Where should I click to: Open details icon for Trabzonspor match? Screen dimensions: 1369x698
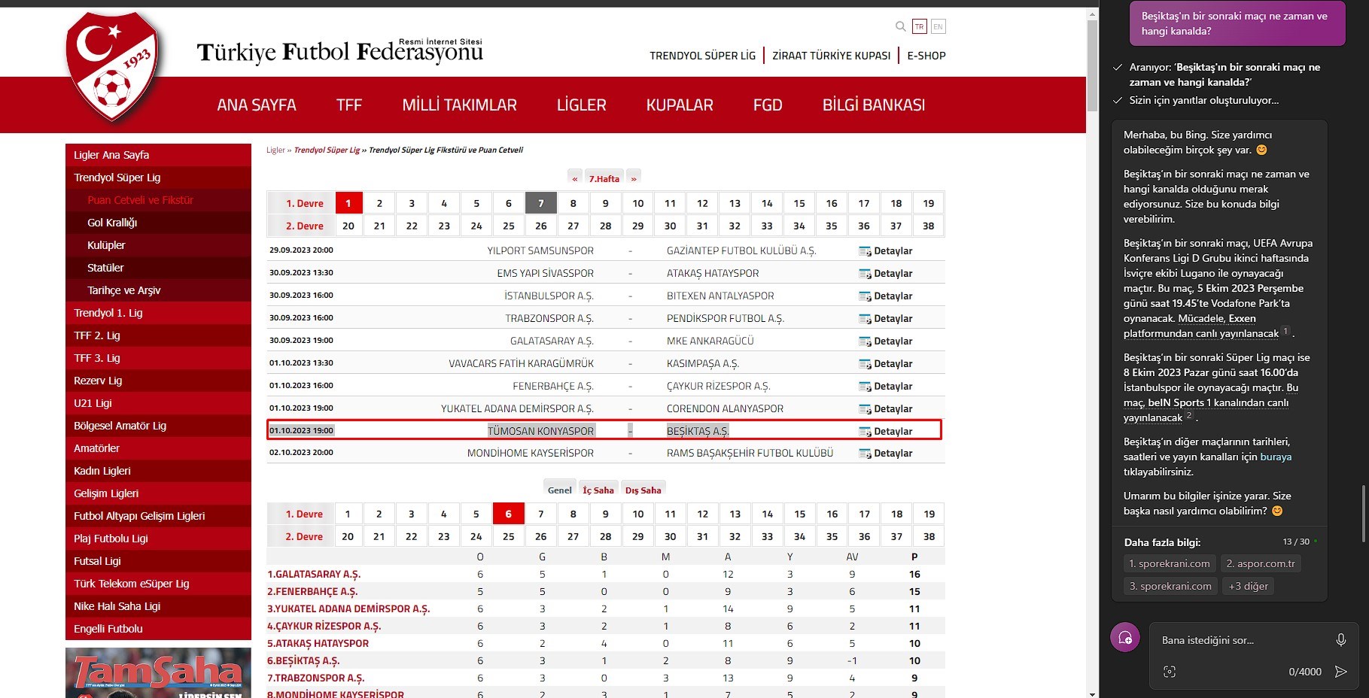coord(865,319)
